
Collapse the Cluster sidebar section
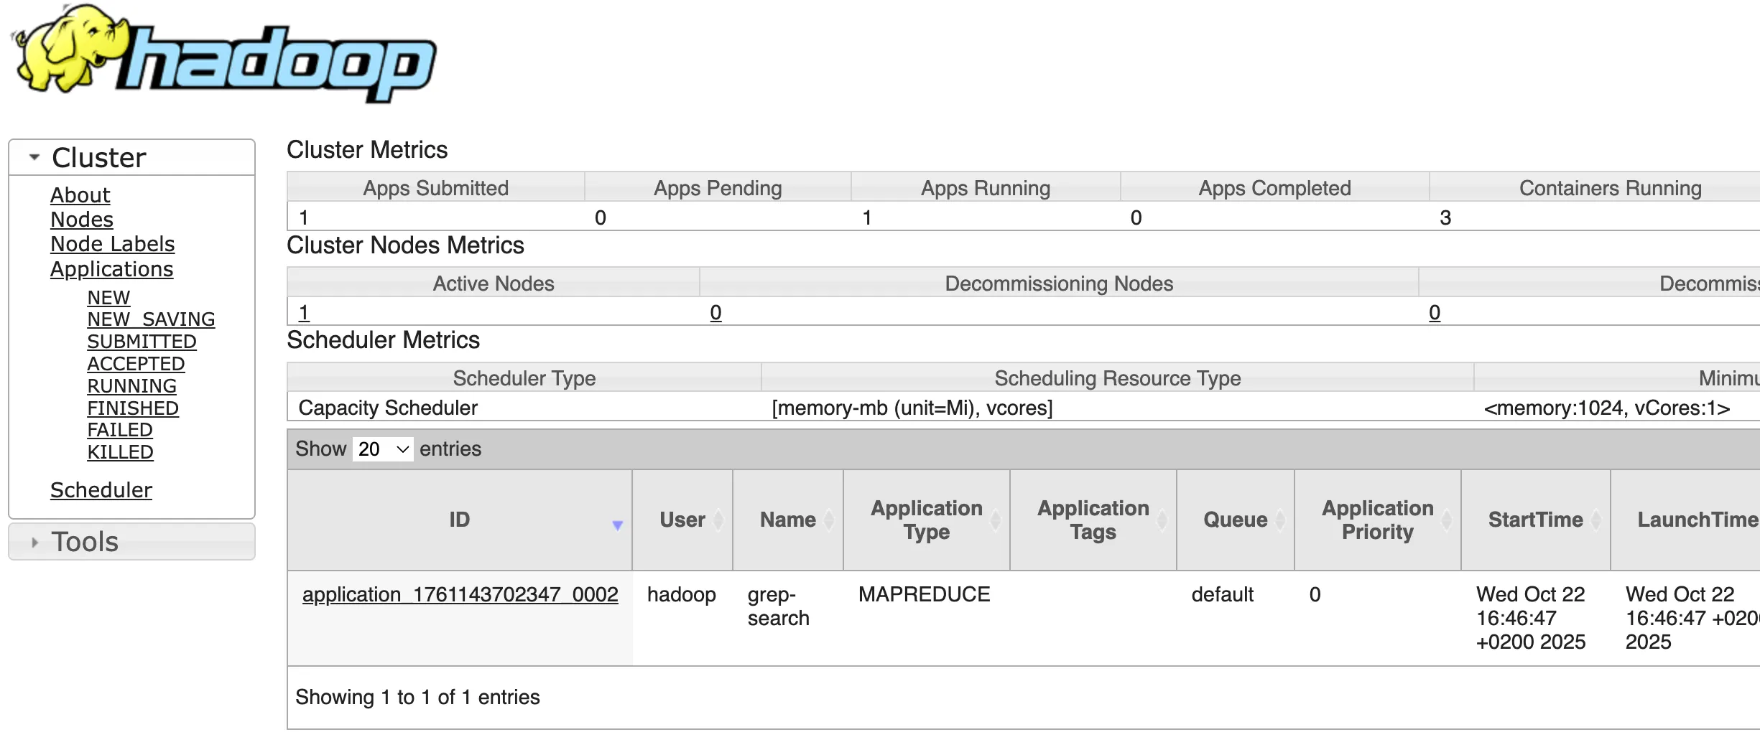coord(34,157)
